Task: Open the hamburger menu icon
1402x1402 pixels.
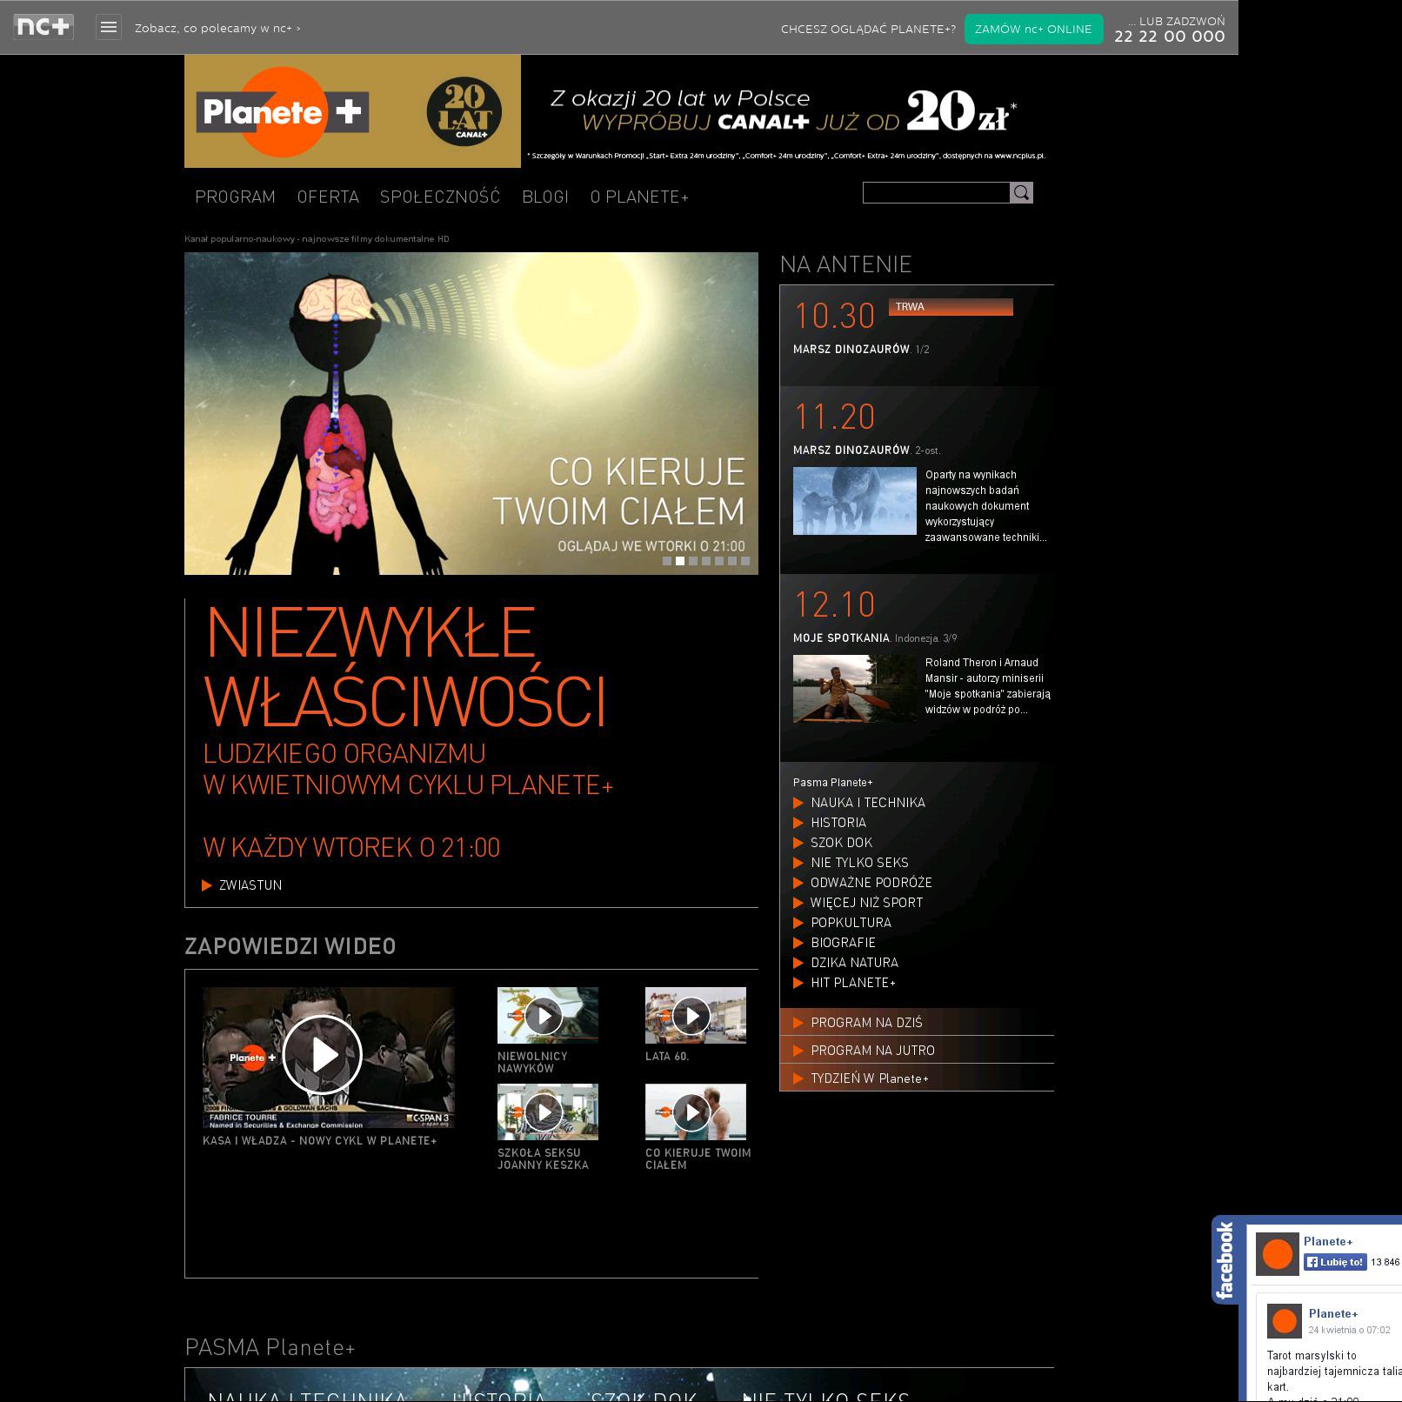Action: [x=109, y=28]
